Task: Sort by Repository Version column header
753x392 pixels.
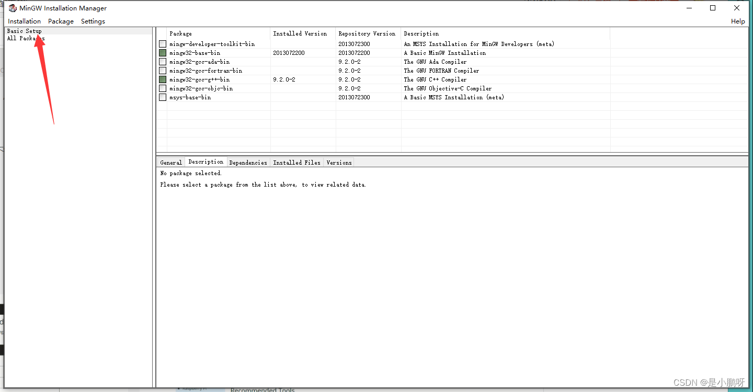Action: [x=368, y=33]
